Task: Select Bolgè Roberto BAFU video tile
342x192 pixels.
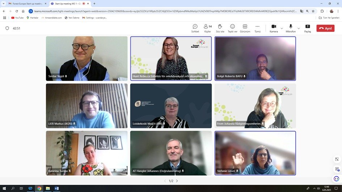Action: pos(255,58)
